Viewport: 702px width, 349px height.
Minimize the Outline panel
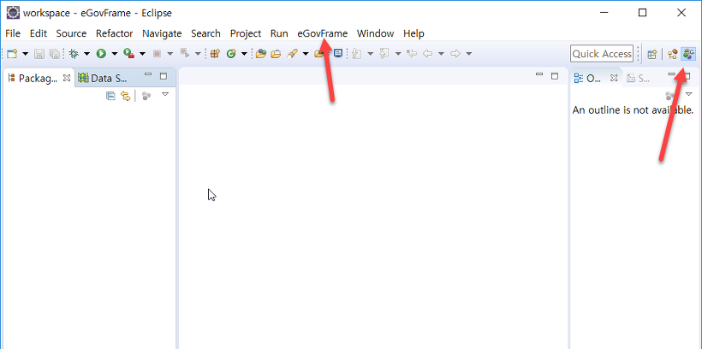(x=671, y=74)
